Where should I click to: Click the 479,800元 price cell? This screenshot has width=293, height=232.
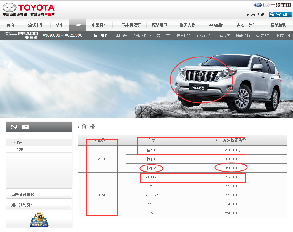point(232,213)
